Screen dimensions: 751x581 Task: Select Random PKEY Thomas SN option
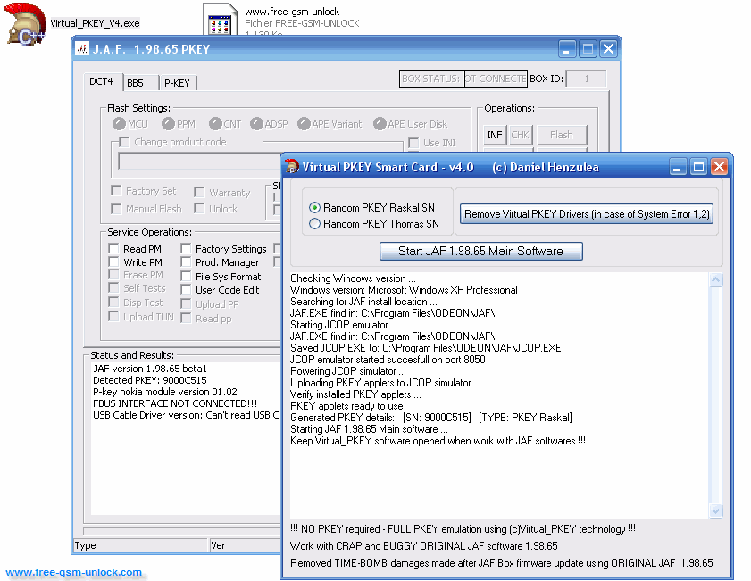point(314,224)
